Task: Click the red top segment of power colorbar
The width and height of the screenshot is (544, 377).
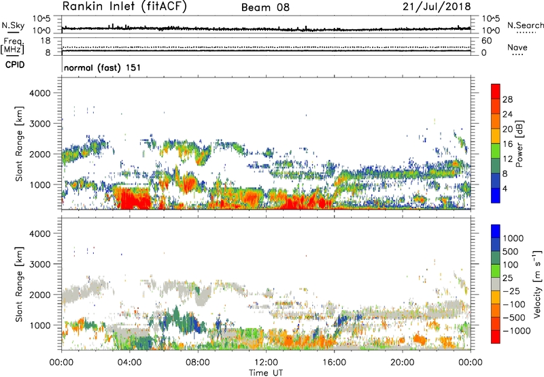Action: (496, 92)
